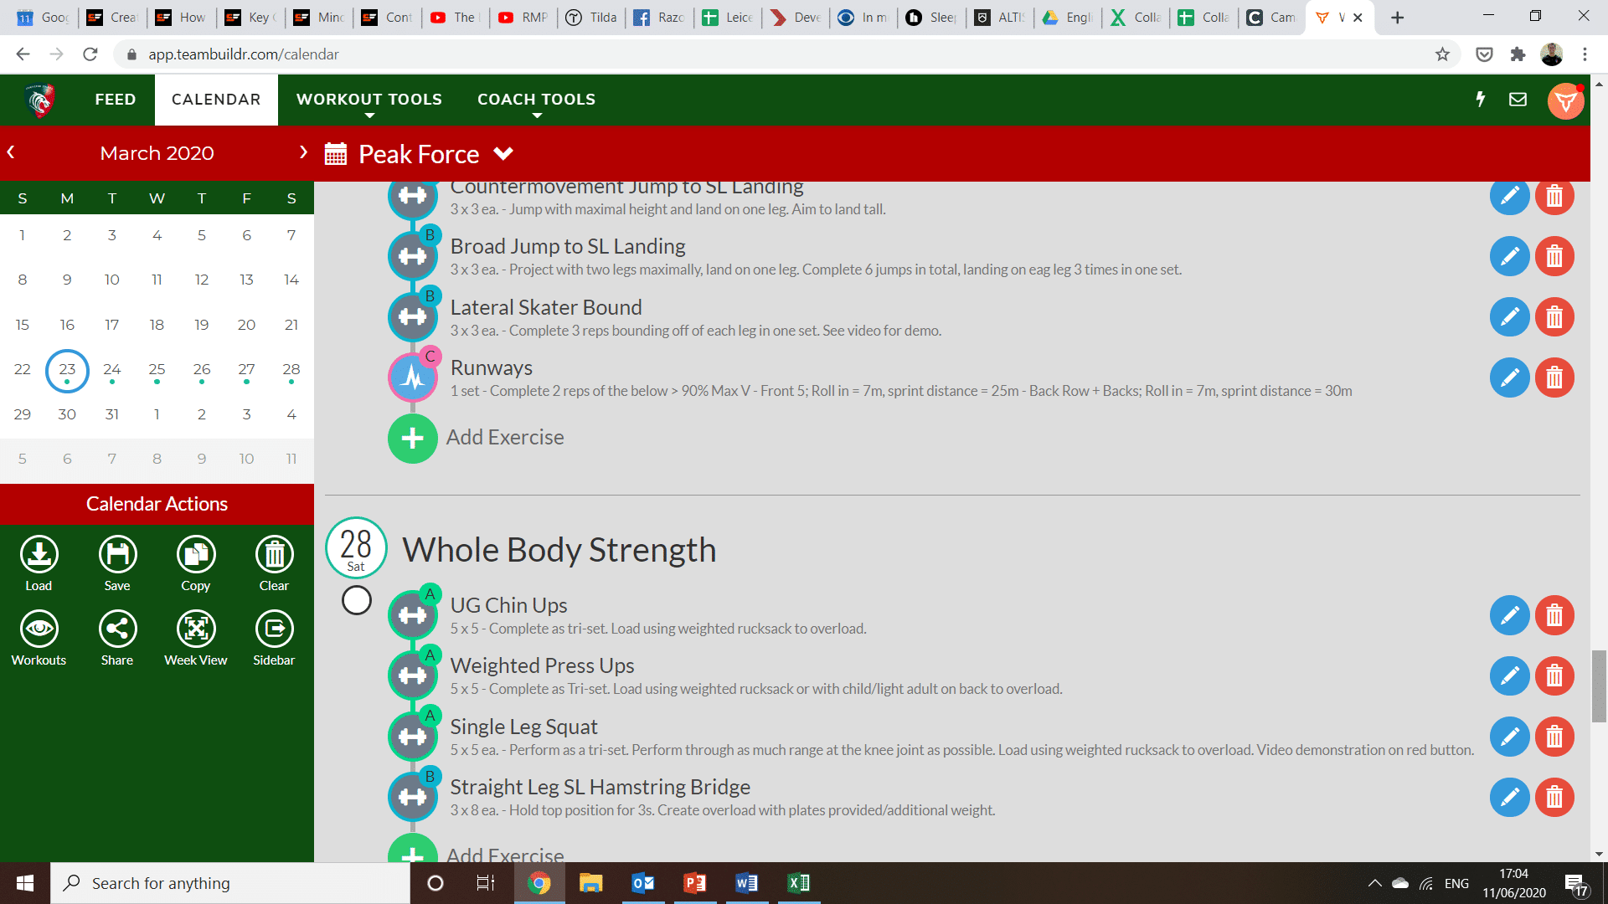This screenshot has height=904, width=1608.
Task: Expand the Peak Force calendar dropdown
Action: [503, 154]
